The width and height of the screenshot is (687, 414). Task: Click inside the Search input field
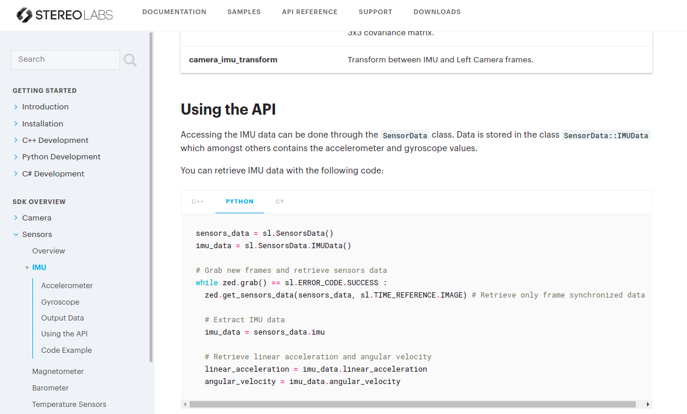coord(65,59)
